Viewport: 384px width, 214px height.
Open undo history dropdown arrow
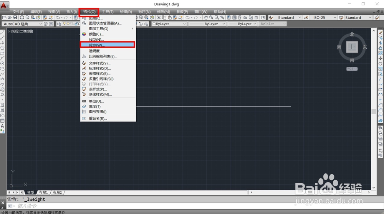62,17
